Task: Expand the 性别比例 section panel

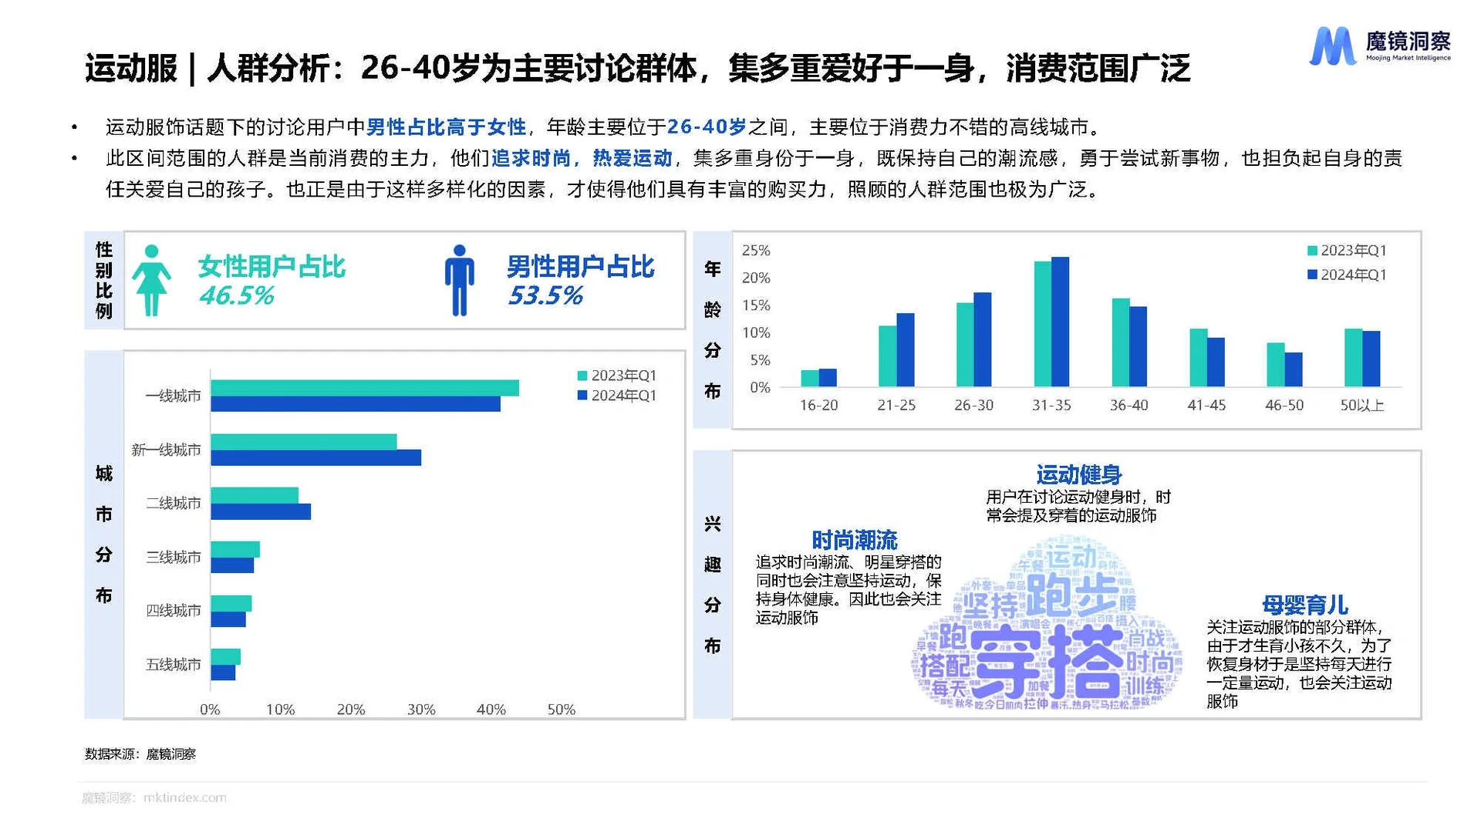Action: 103,280
